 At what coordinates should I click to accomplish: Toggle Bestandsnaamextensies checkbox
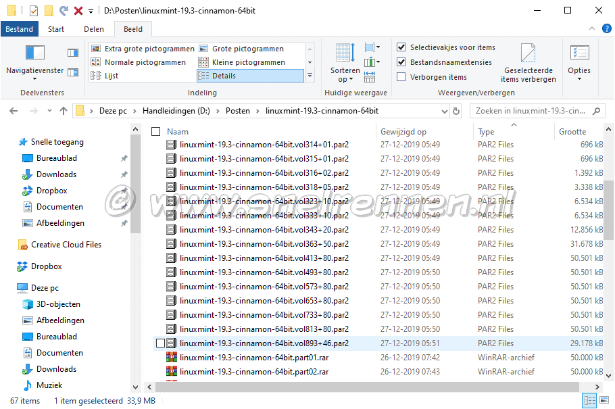pos(401,62)
